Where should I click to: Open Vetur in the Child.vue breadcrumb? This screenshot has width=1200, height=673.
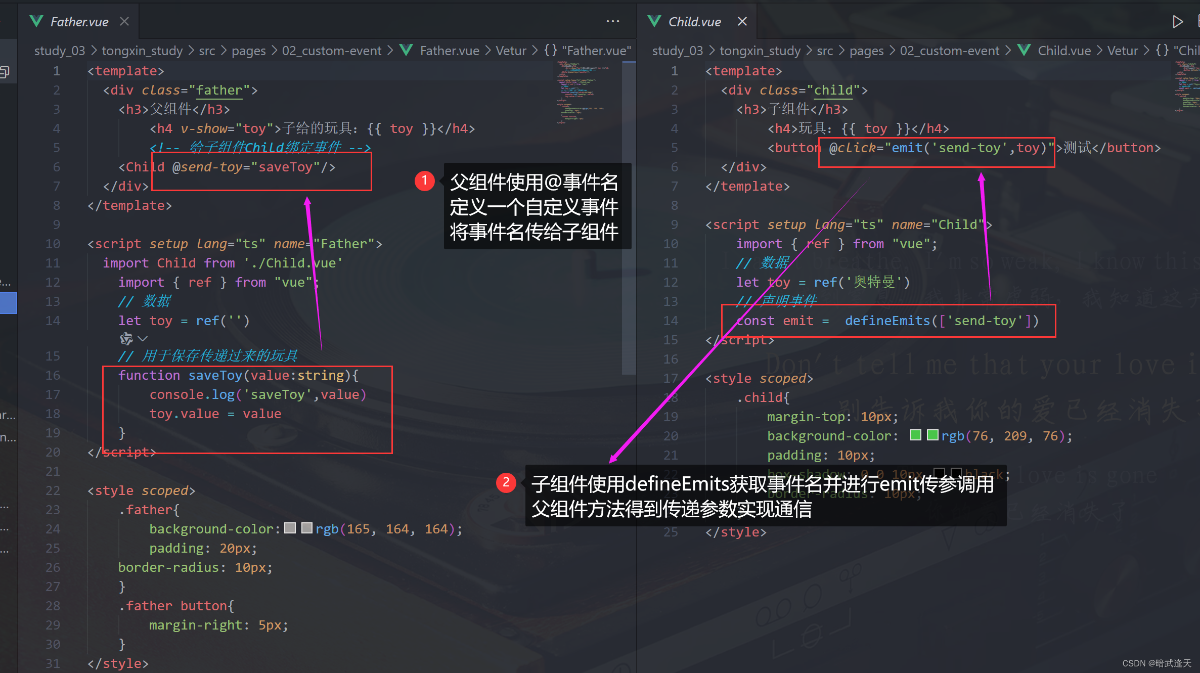(x=1123, y=51)
